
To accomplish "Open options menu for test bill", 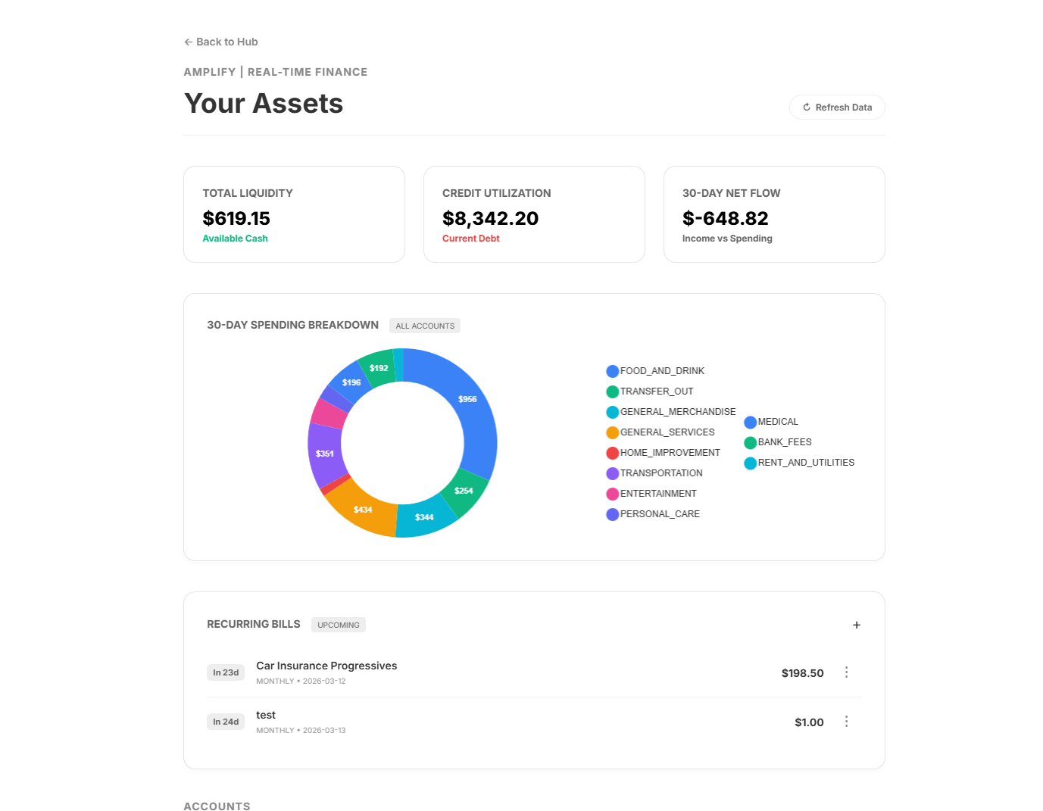I will coord(846,722).
